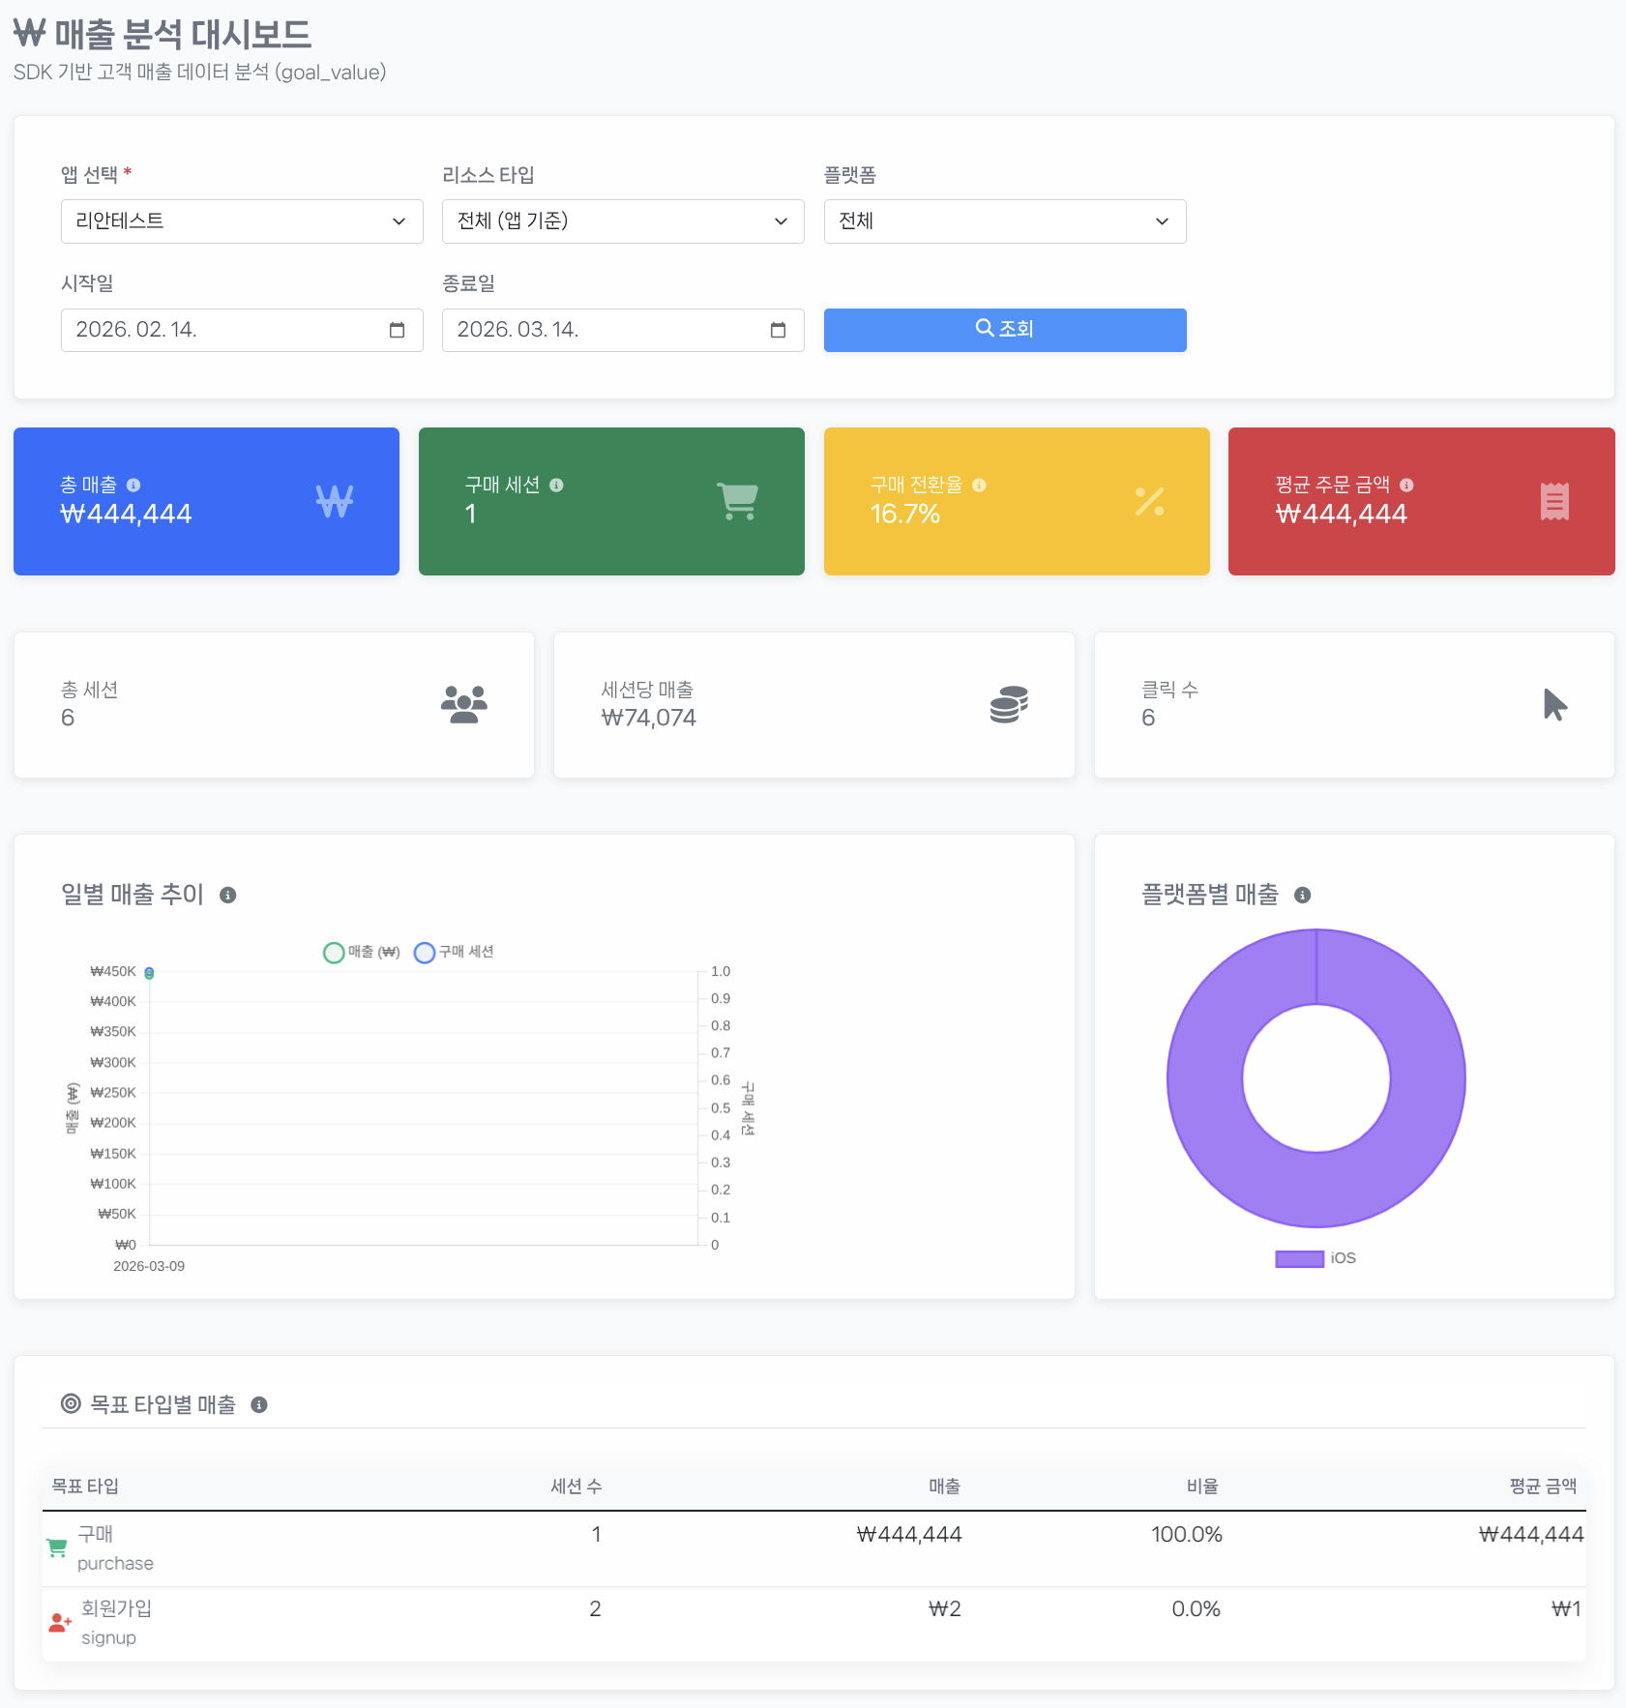Toggle 구매 세션 series in chart legend
1626x1708 pixels.
click(x=454, y=953)
